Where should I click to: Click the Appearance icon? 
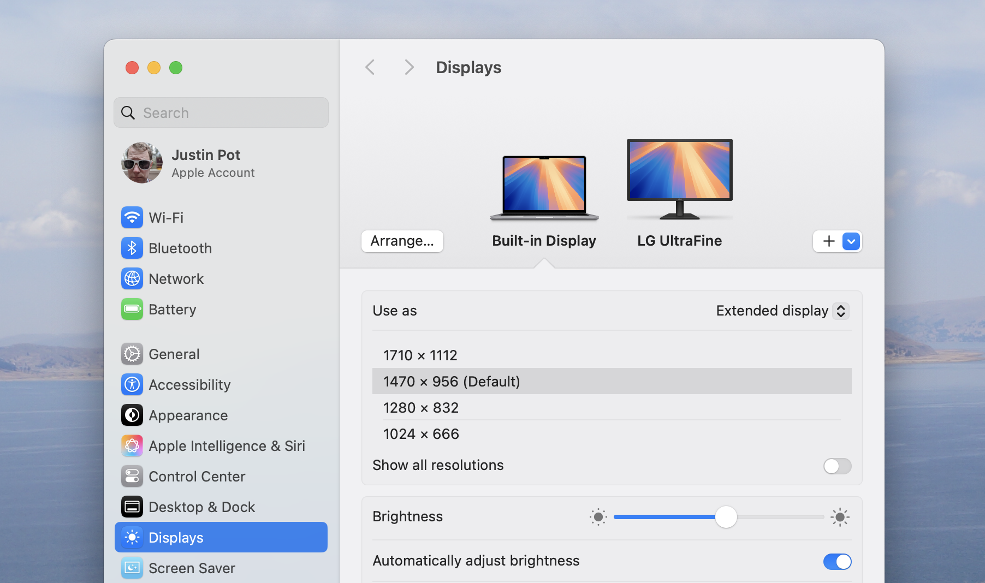click(x=132, y=415)
